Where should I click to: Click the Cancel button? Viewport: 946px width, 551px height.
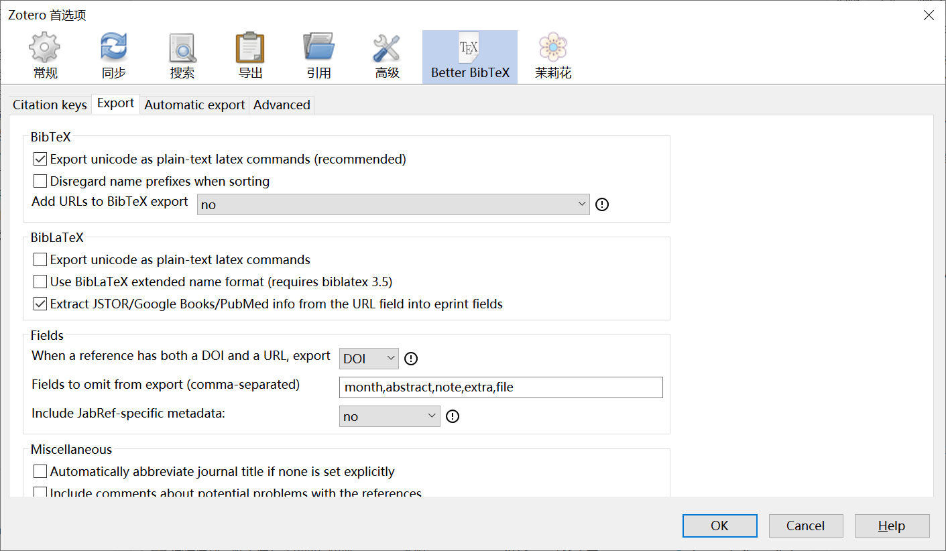(x=805, y=526)
